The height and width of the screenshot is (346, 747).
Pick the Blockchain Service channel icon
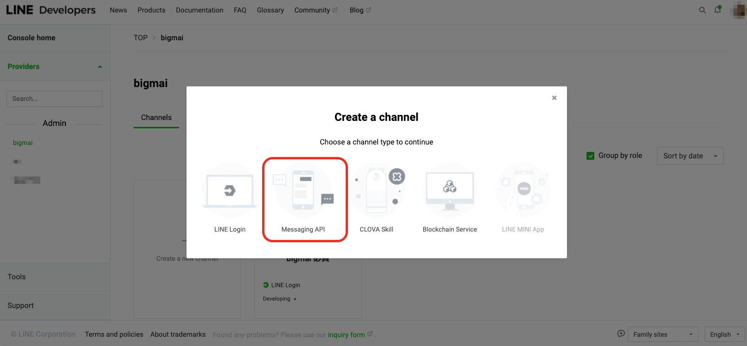click(x=450, y=190)
